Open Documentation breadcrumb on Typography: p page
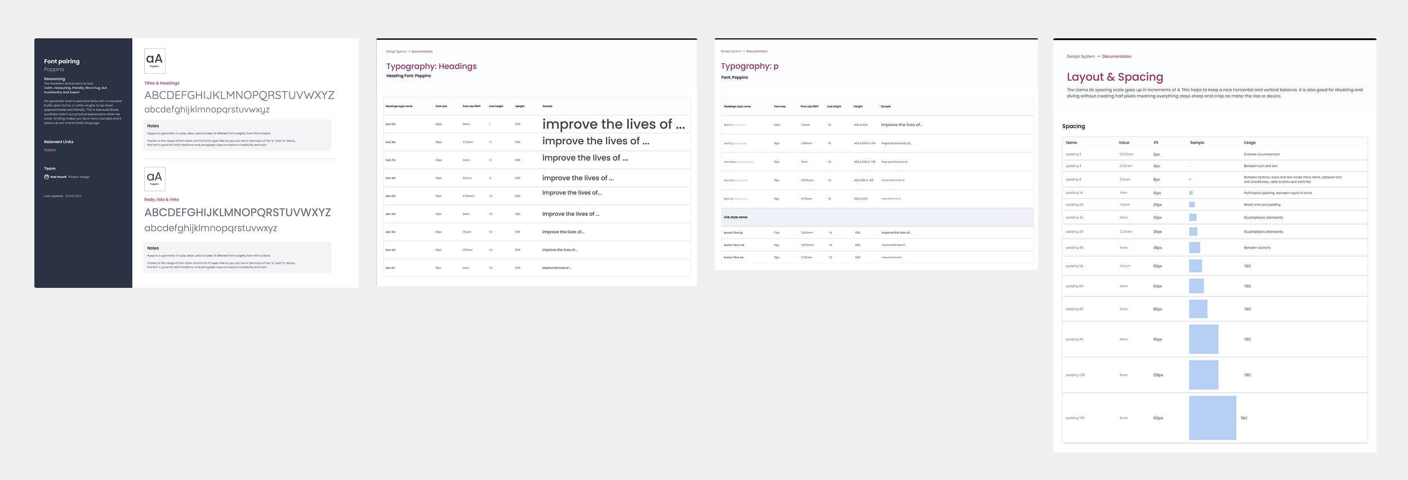This screenshot has width=1408, height=480. (x=756, y=51)
